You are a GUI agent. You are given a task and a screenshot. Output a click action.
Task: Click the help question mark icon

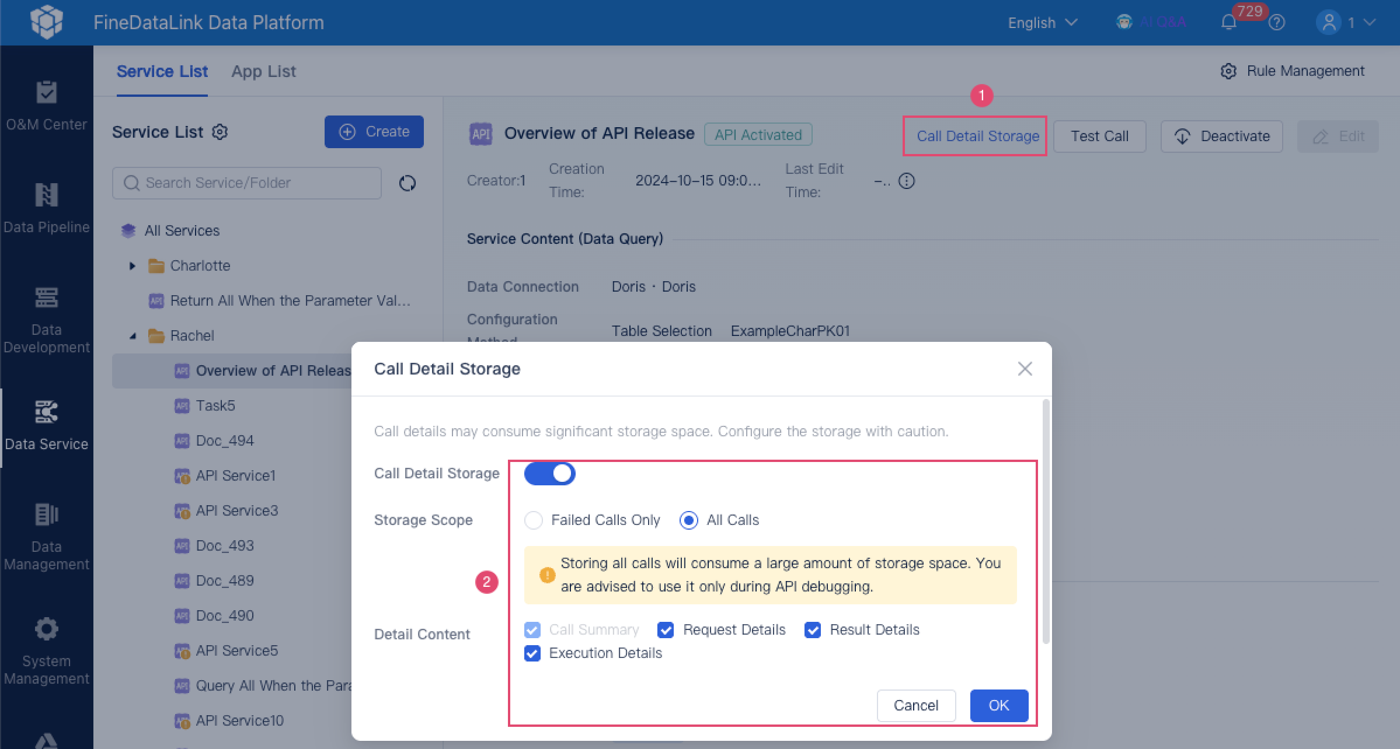point(1276,23)
